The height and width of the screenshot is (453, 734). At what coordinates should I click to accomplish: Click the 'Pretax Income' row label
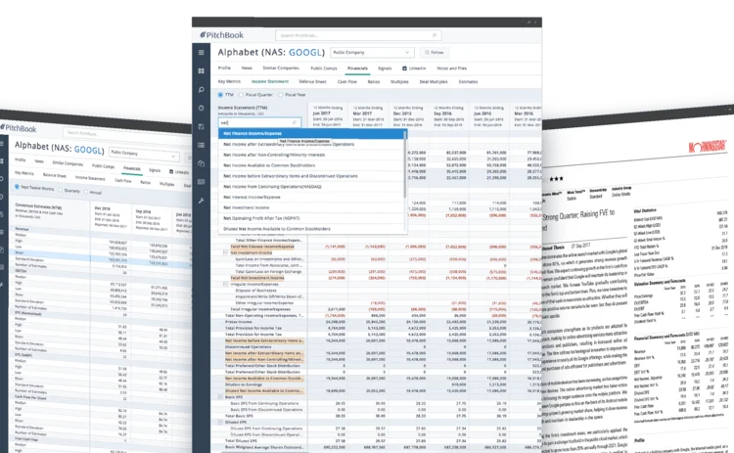pyautogui.click(x=238, y=322)
